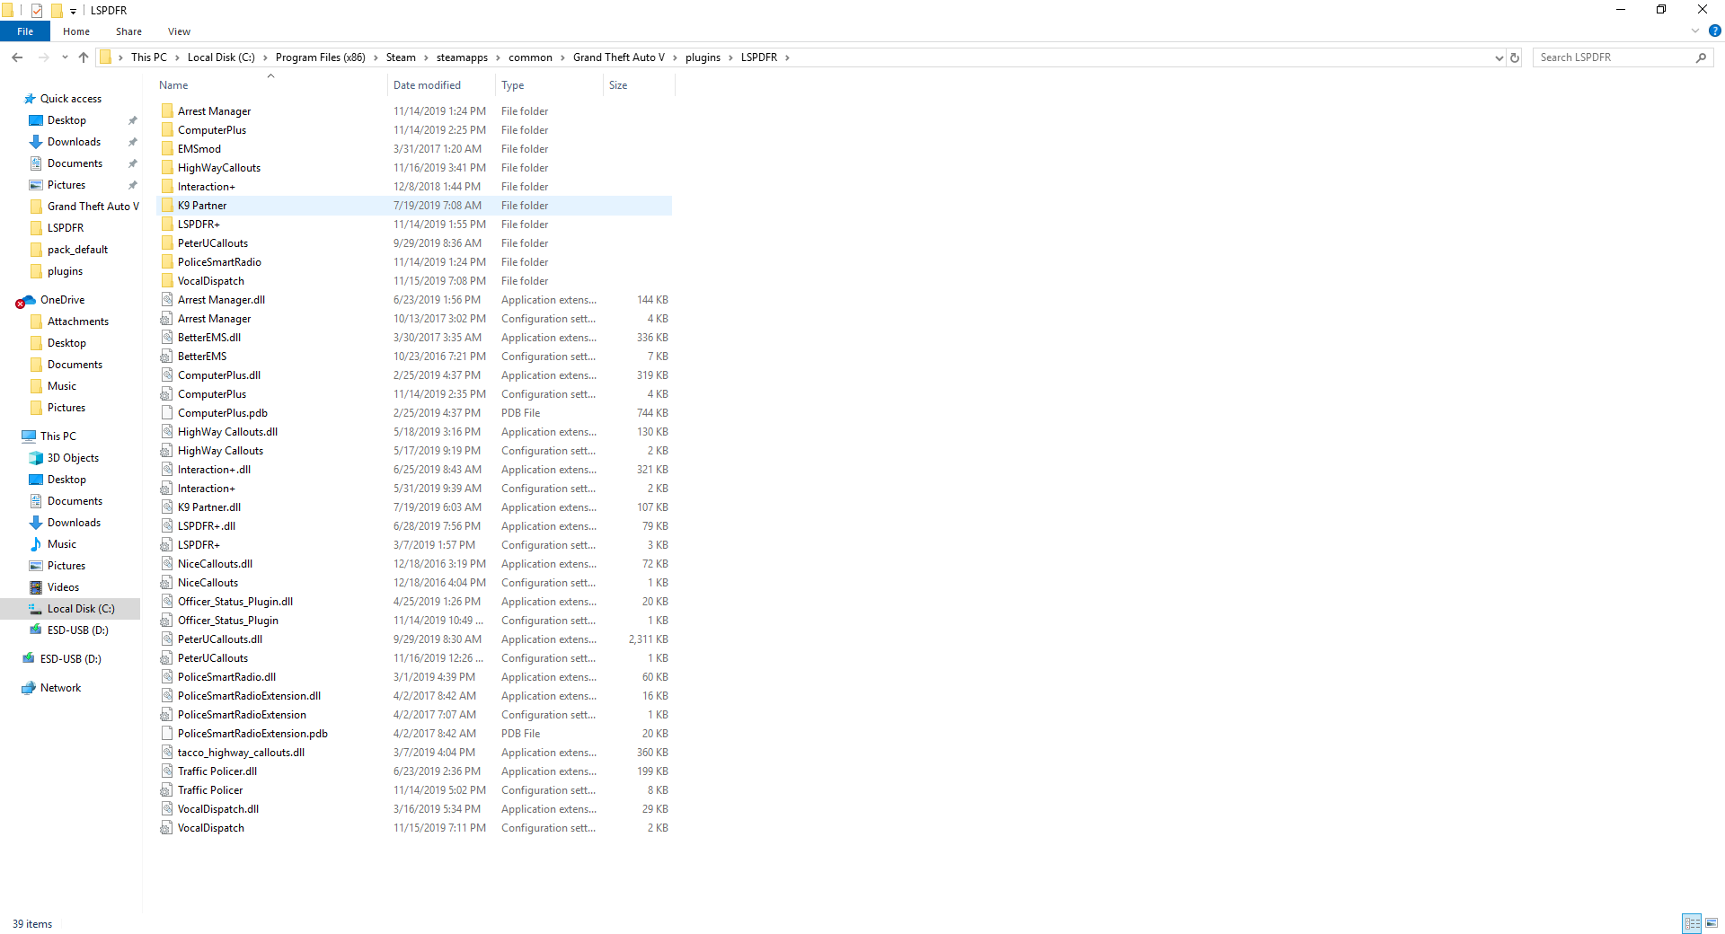Open the Home ribbon tab
This screenshot has height=934, width=1725.
coord(76,31)
